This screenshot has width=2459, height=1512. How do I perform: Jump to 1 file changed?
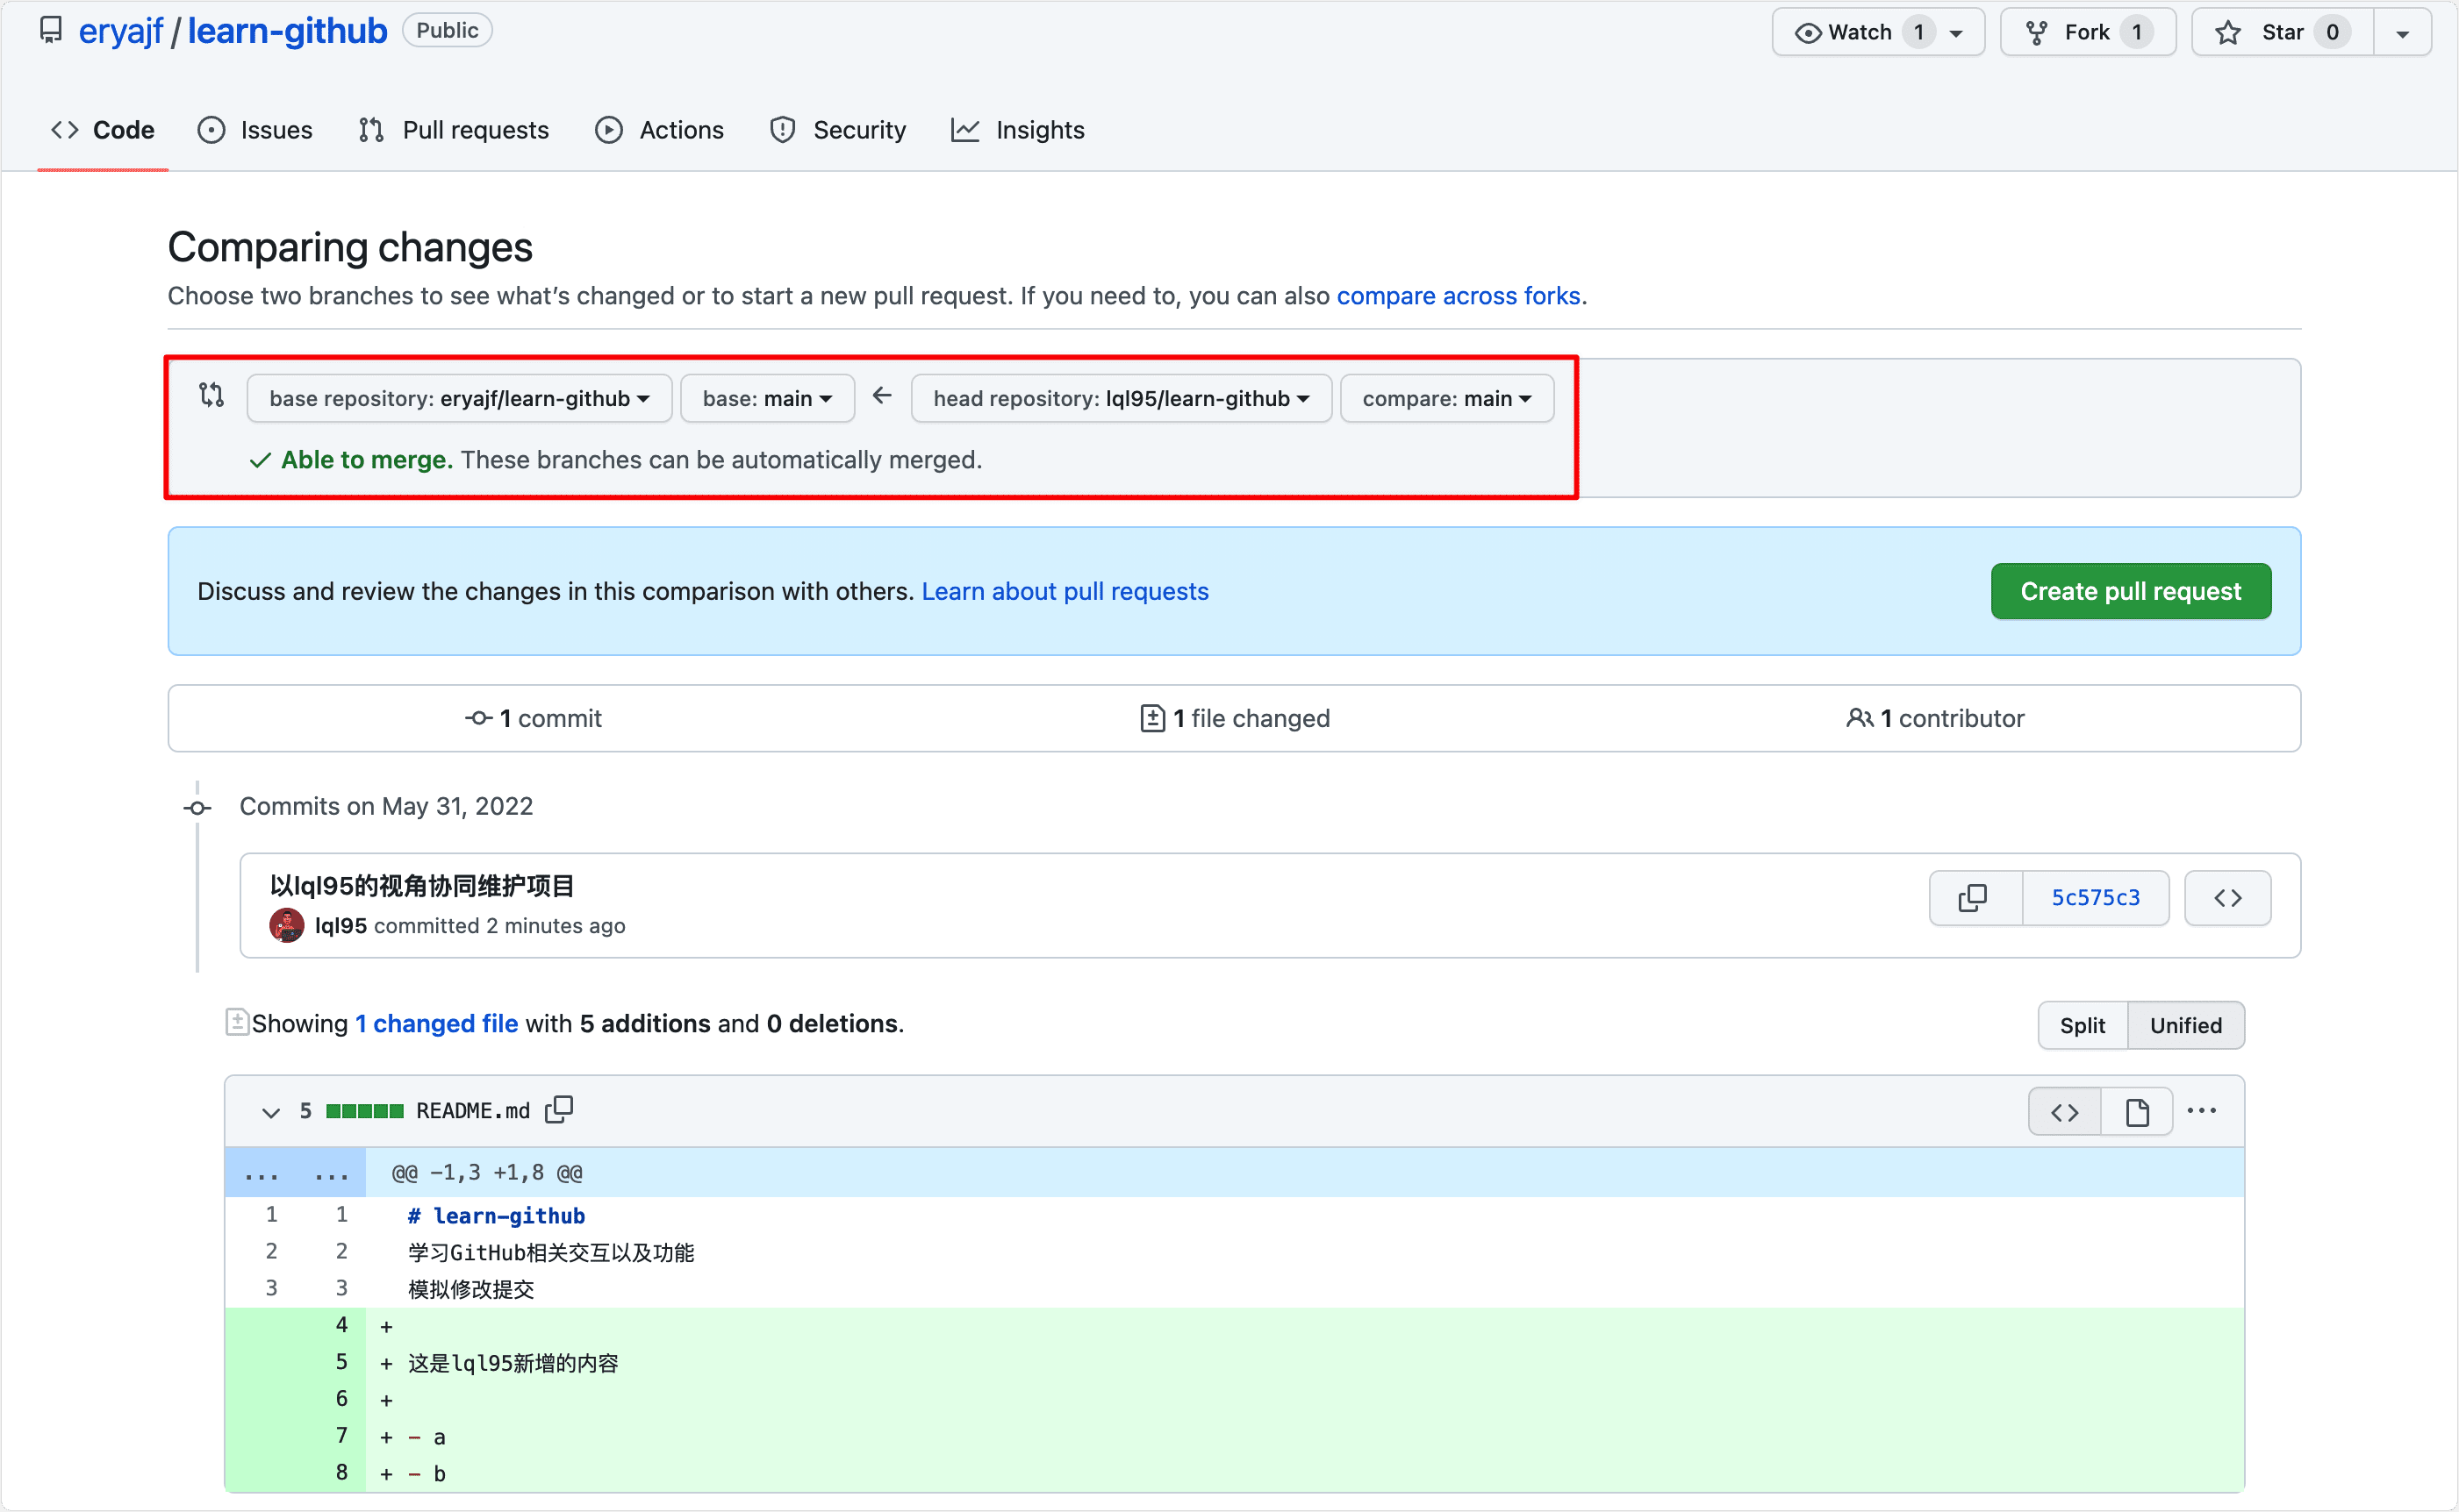[1235, 718]
